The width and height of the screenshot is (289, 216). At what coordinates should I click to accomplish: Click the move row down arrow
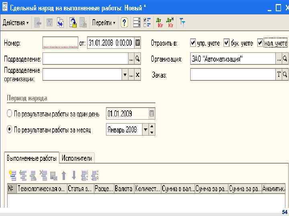coord(74,176)
